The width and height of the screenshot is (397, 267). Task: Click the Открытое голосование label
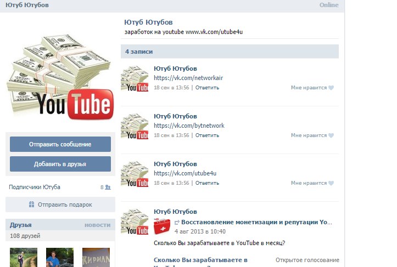point(307,260)
